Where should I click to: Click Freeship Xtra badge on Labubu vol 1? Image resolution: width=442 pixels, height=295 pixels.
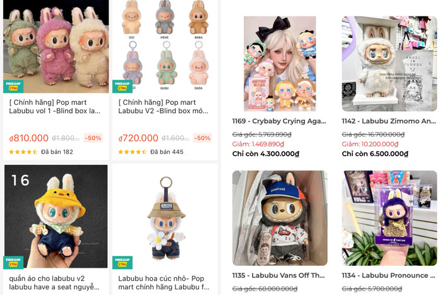pos(13,87)
